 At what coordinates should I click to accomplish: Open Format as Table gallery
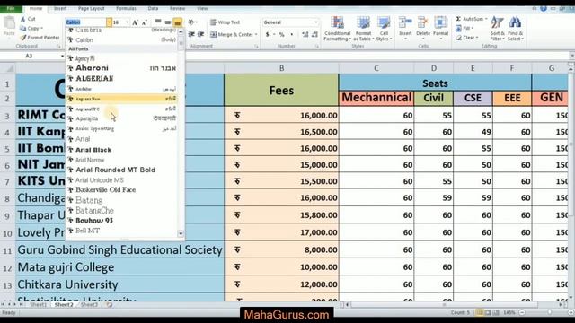coord(363,29)
